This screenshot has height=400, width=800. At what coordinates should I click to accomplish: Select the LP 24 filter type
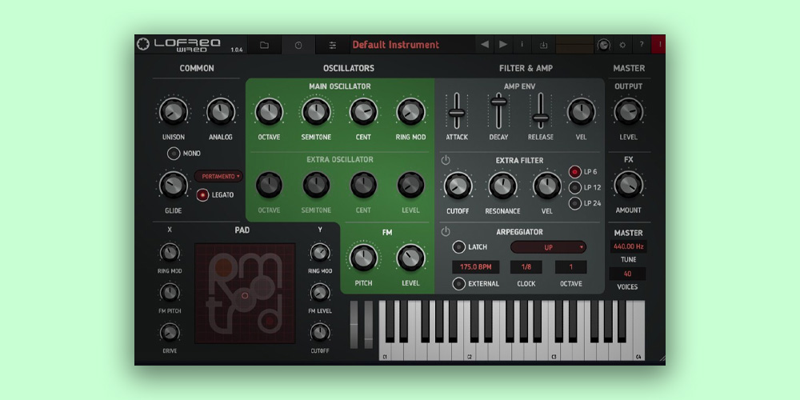pos(575,203)
